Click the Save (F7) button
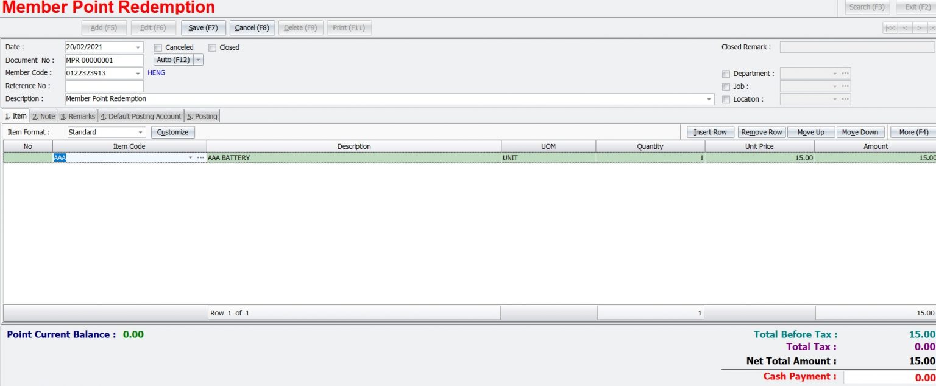The image size is (936, 386). 204,28
